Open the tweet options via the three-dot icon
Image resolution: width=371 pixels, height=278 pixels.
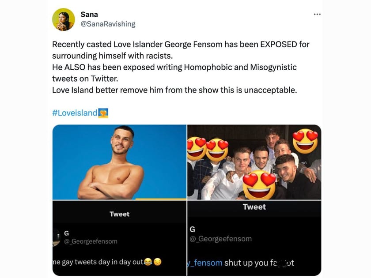(317, 14)
